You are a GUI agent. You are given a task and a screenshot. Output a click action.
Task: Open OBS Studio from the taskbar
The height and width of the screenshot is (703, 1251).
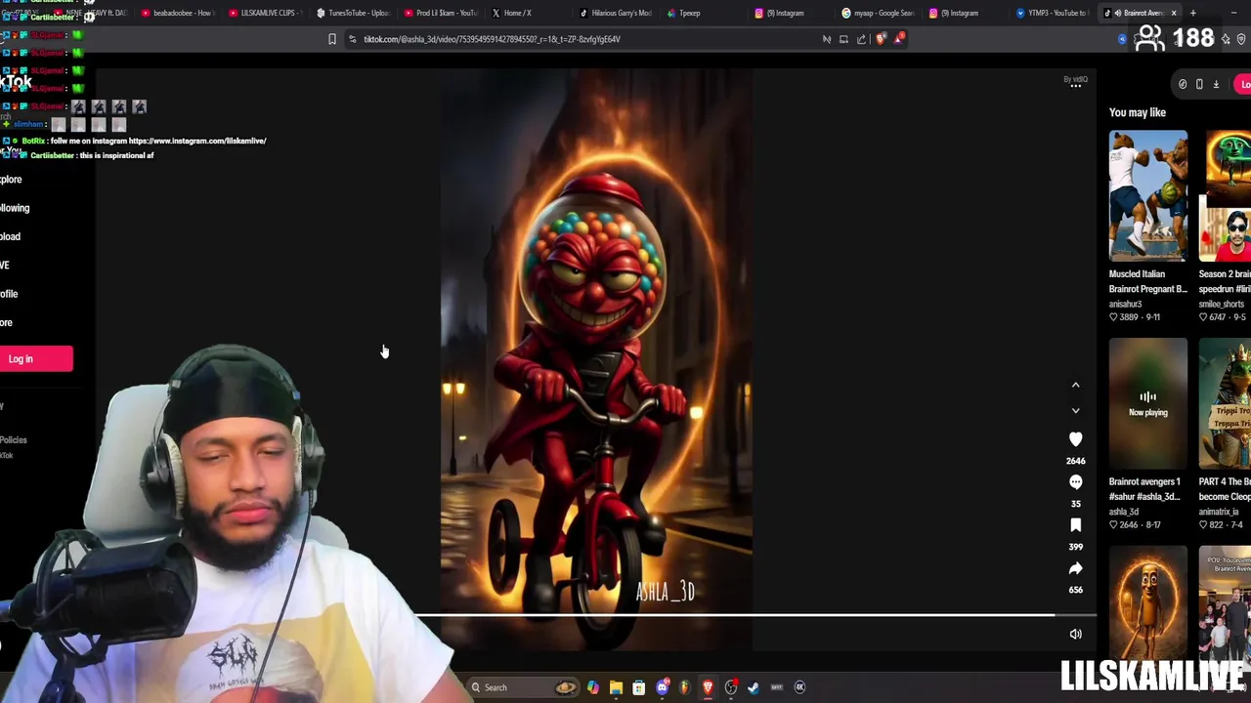[730, 687]
